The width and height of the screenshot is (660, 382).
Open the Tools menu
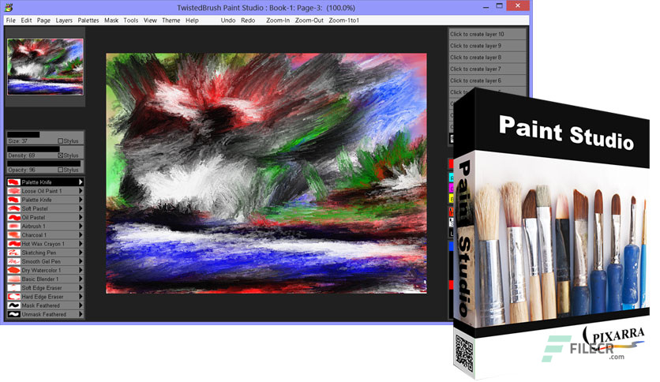pyautogui.click(x=130, y=21)
